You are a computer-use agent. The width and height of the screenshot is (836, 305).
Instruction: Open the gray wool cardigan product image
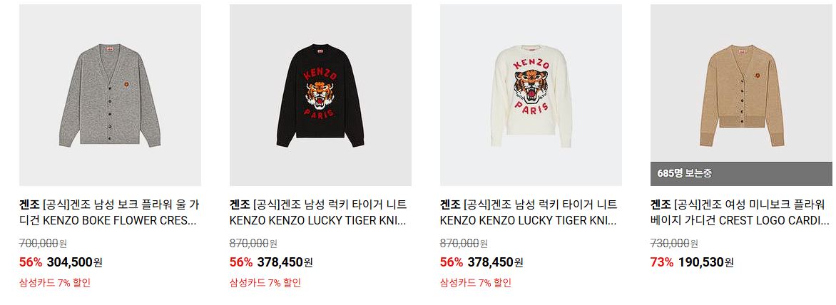click(110, 95)
